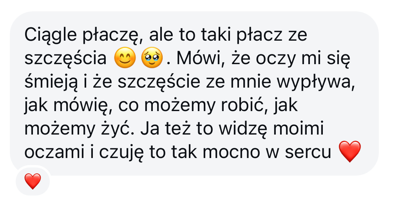
Task: Click the word "Ciągle" at message start
Action: (51, 35)
